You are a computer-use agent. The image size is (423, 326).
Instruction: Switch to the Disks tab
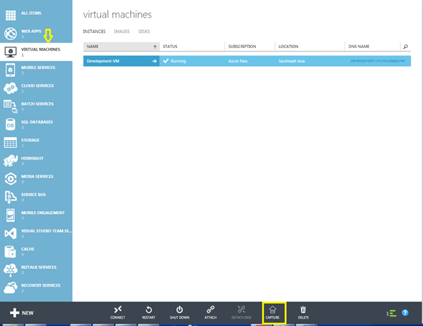pyautogui.click(x=144, y=32)
